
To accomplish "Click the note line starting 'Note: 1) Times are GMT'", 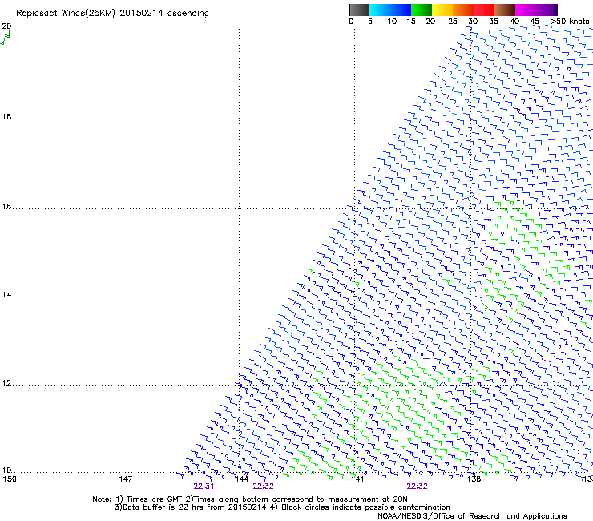I will coord(250,499).
